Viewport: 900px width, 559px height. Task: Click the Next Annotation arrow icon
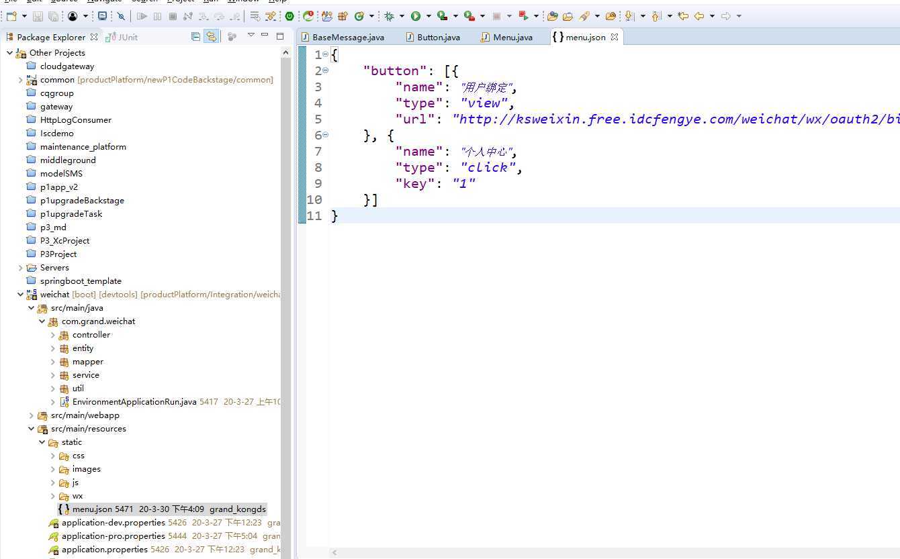(629, 16)
